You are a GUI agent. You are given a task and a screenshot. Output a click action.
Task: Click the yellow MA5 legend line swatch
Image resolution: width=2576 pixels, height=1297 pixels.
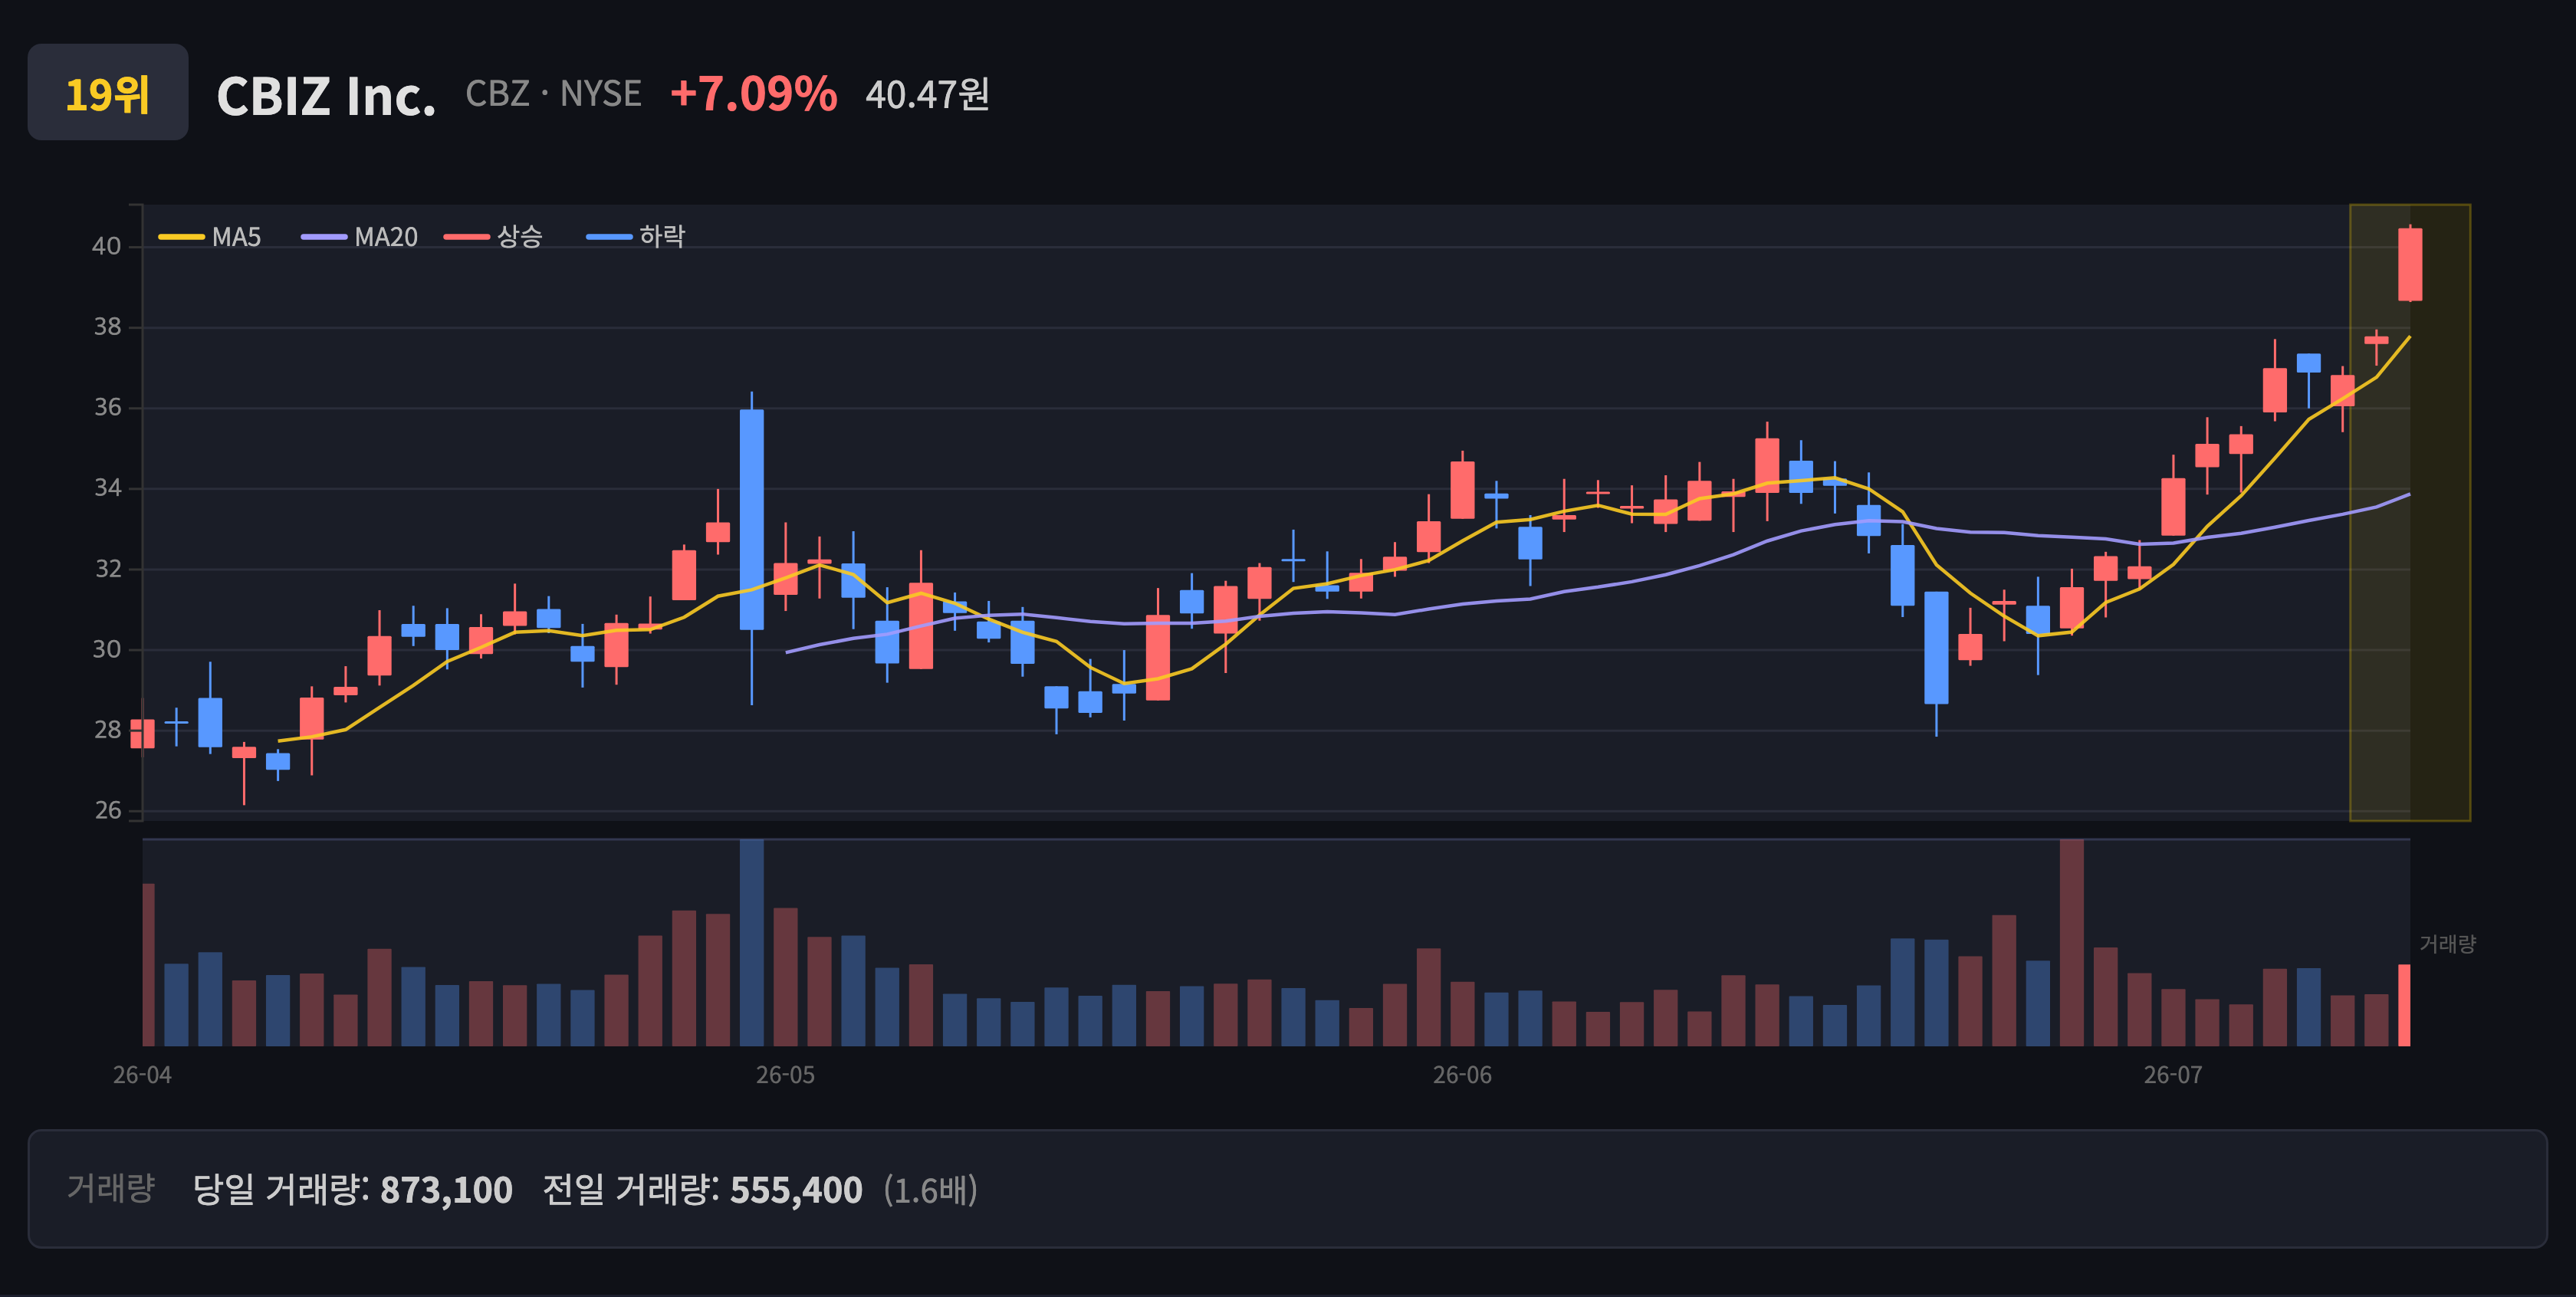pos(181,237)
